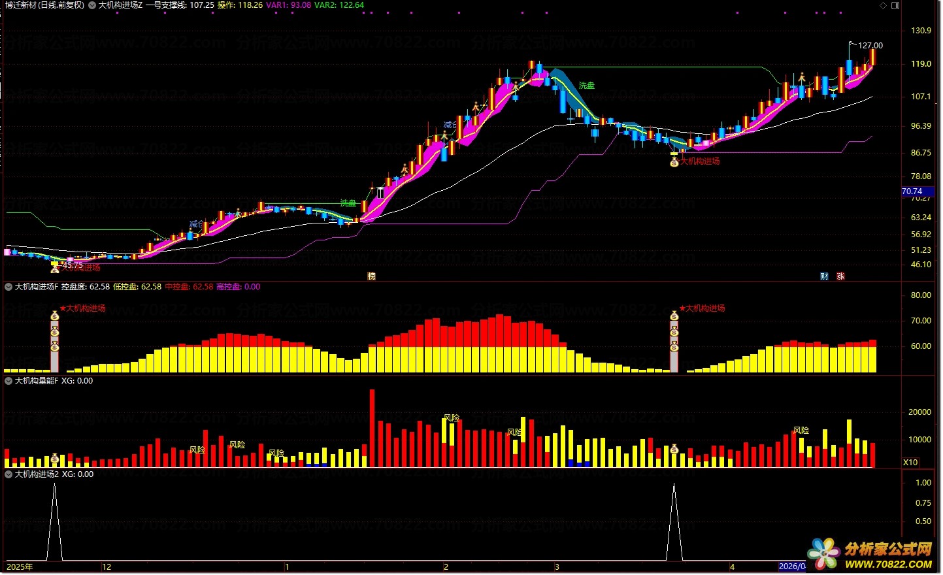The height and width of the screenshot is (575, 943).
Task: Click the 130.9 price axis label
Action: (921, 31)
